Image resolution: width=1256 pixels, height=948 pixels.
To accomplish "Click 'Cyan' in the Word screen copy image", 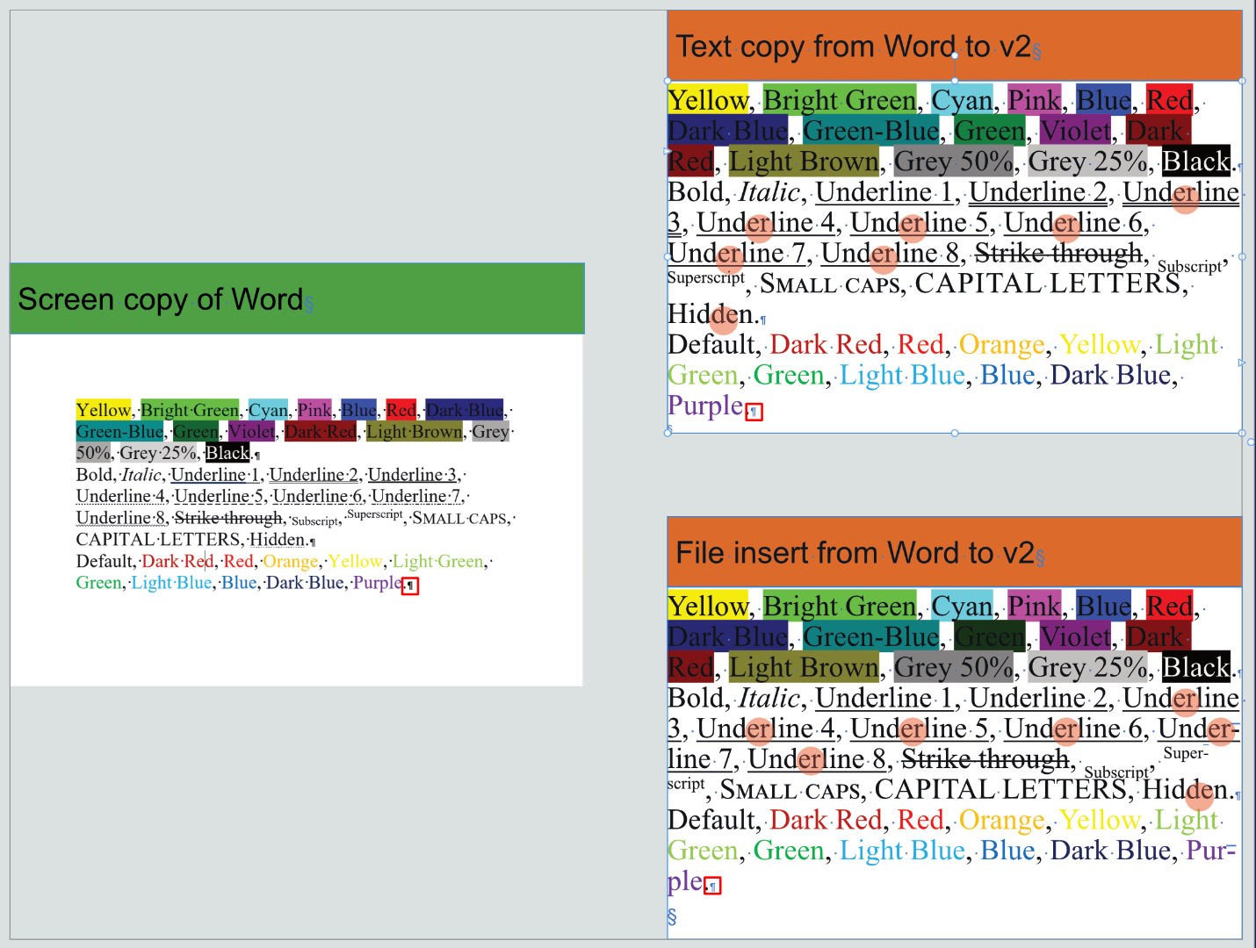I will (268, 410).
